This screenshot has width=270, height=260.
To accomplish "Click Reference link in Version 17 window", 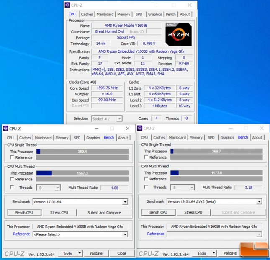I will (x=21, y=234).
